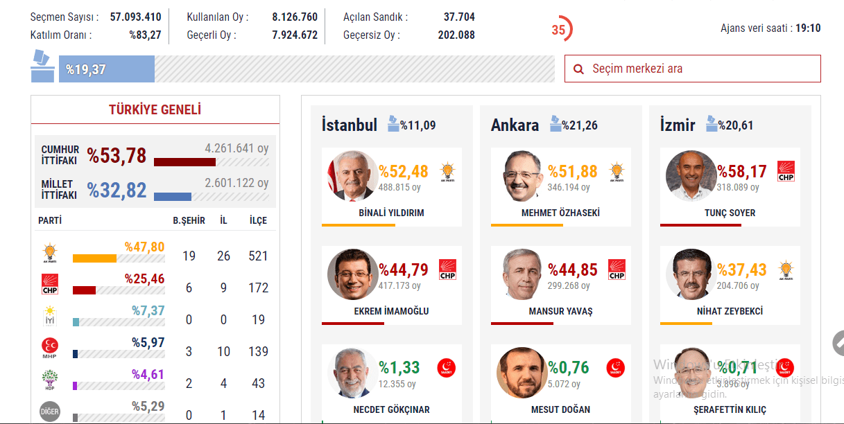Select Mehmet Özhaseki candidate name
This screenshot has height=424, width=844.
pyautogui.click(x=560, y=213)
